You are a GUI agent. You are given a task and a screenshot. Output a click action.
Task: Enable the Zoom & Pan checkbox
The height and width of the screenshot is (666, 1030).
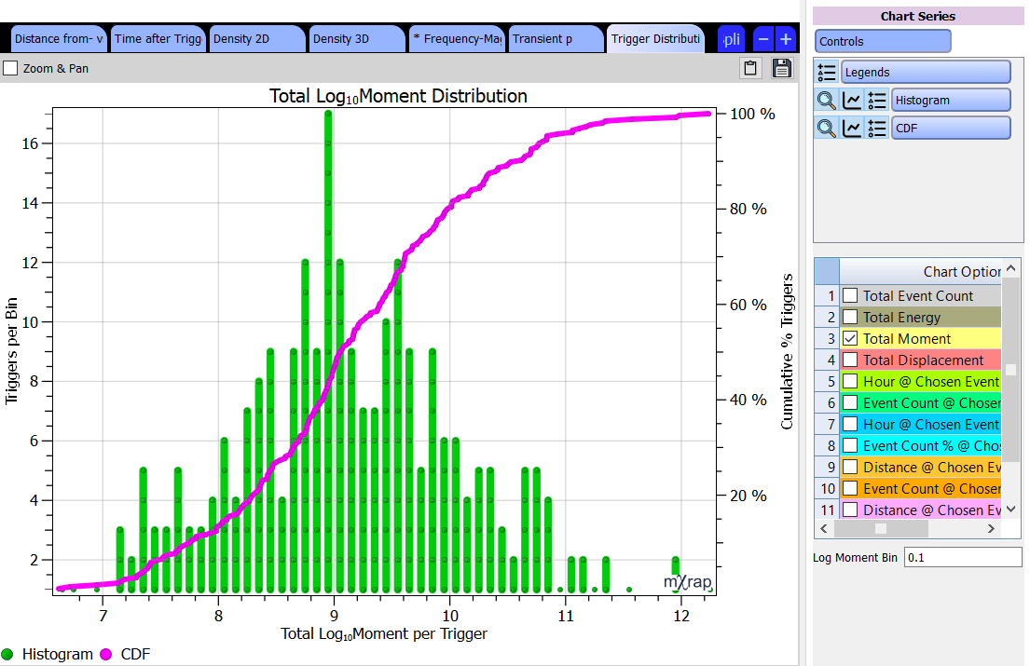[10, 68]
